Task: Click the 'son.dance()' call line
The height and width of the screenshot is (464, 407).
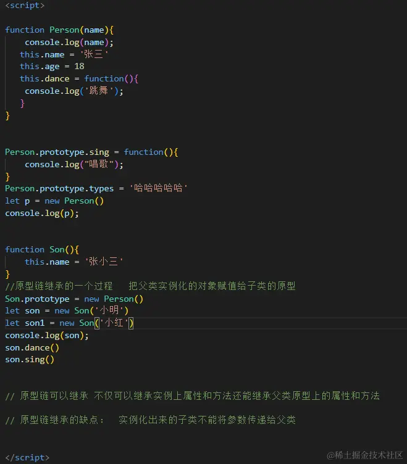Action: [32, 348]
